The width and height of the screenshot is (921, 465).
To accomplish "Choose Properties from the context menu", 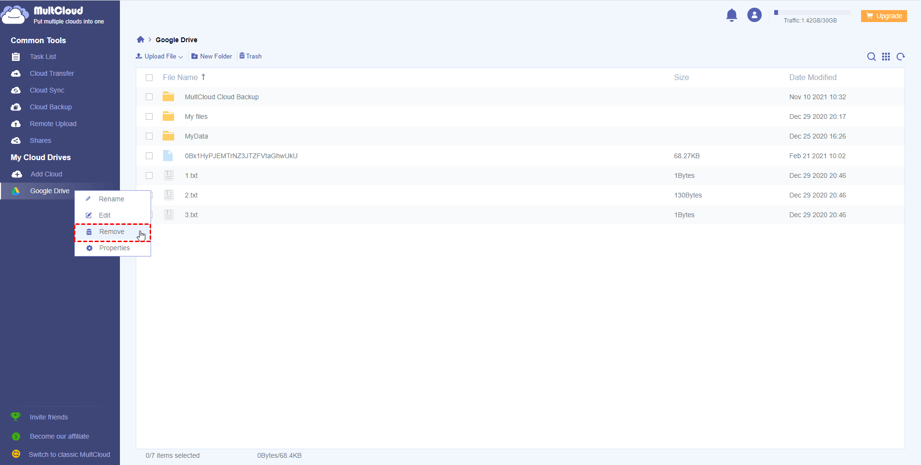I will (113, 248).
